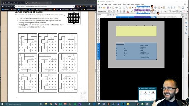Open save button dropdown arrow
This screenshot has width=189, height=106.
tap(110, 8)
